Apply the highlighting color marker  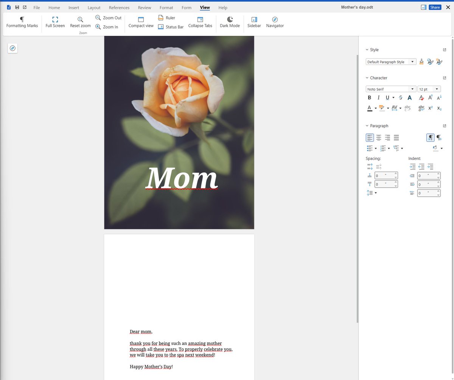[381, 108]
